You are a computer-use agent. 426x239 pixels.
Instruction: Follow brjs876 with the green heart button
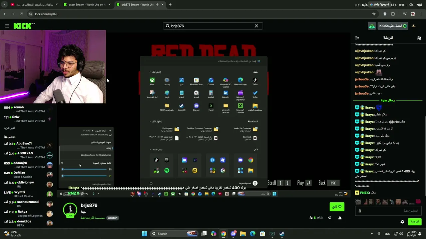click(337, 207)
